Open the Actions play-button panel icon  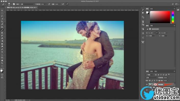pos(143,13)
